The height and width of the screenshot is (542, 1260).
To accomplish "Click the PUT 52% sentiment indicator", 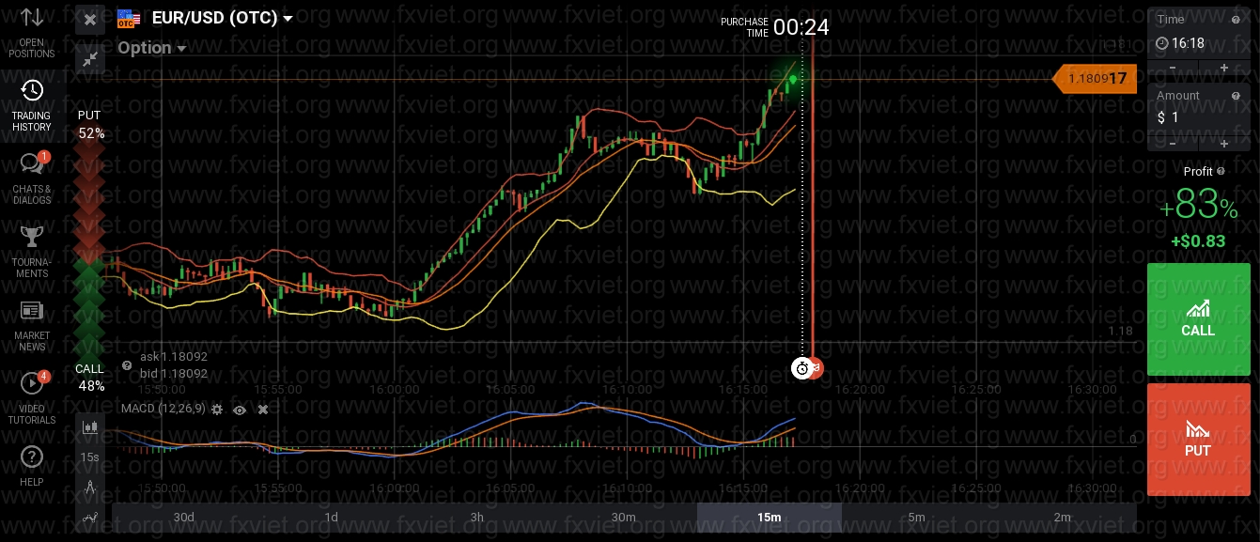I will click(90, 124).
